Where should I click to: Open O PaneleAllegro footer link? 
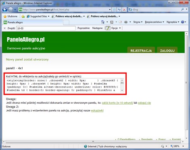pos(126,139)
